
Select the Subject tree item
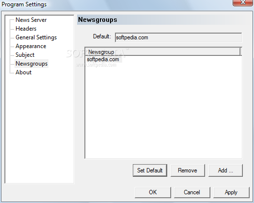(25, 55)
